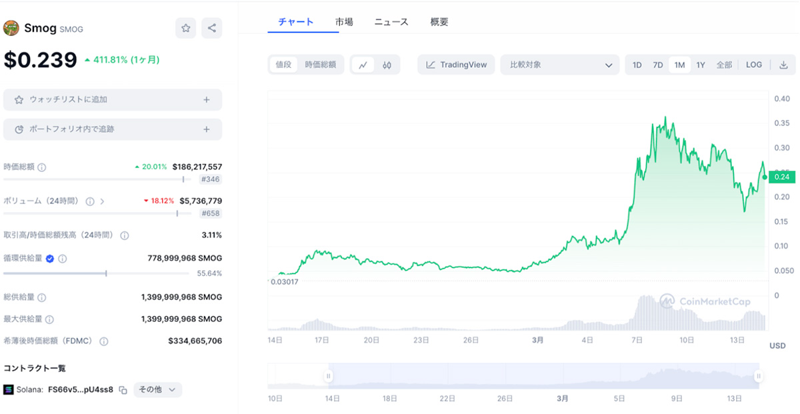Screen dimensions: 800x414
Task: Click the share icon button
Action: click(x=212, y=28)
